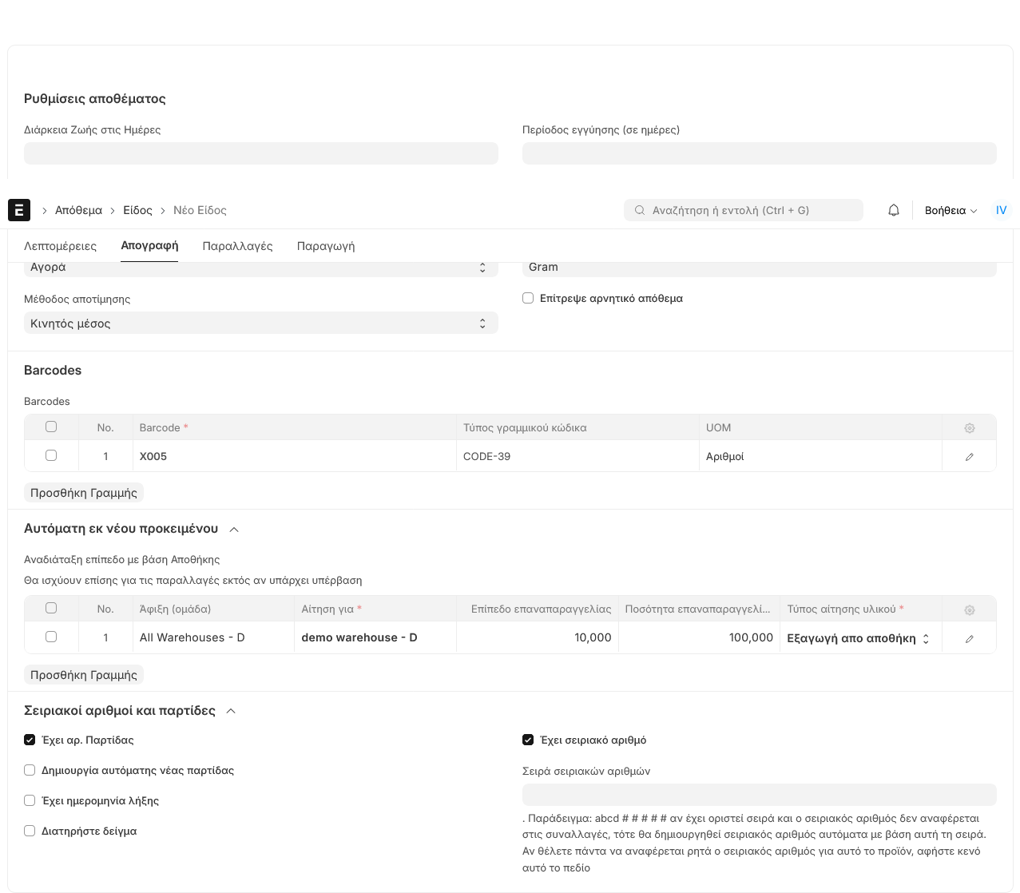
Task: Open Βοήθεια dropdown menu
Action: click(x=951, y=211)
